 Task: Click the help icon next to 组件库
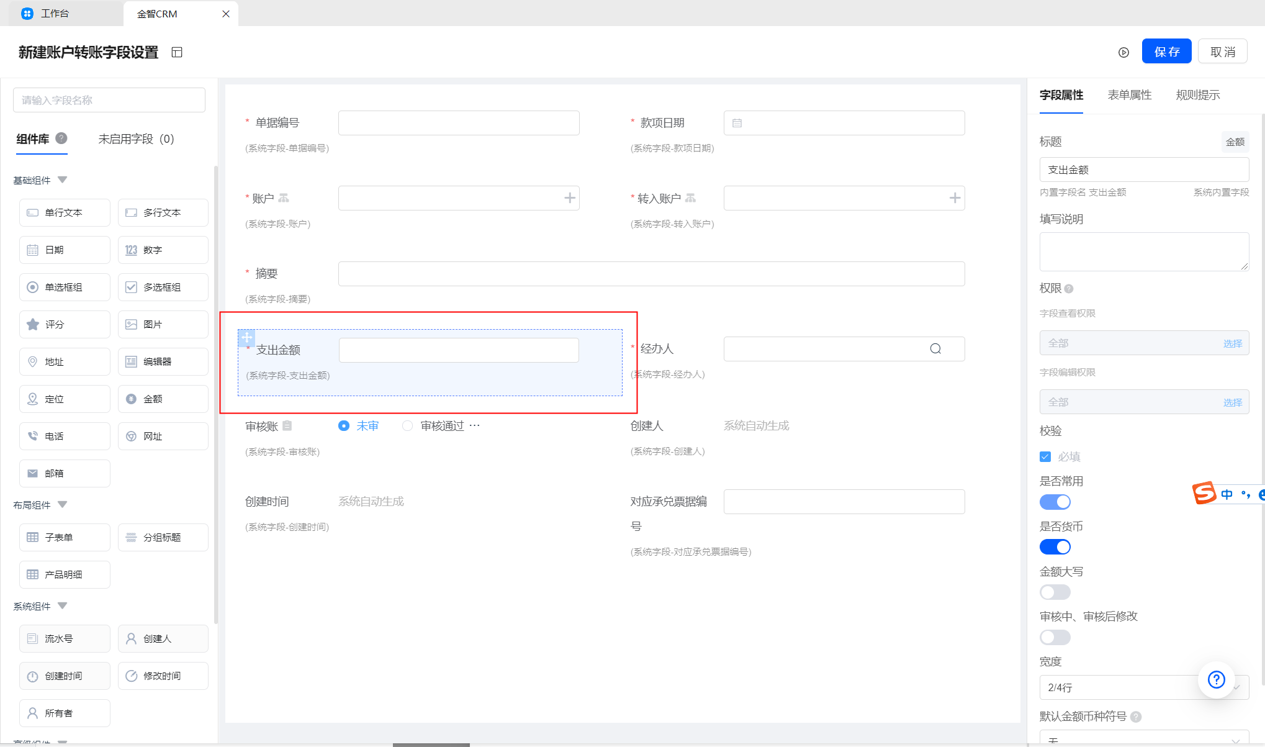point(61,138)
